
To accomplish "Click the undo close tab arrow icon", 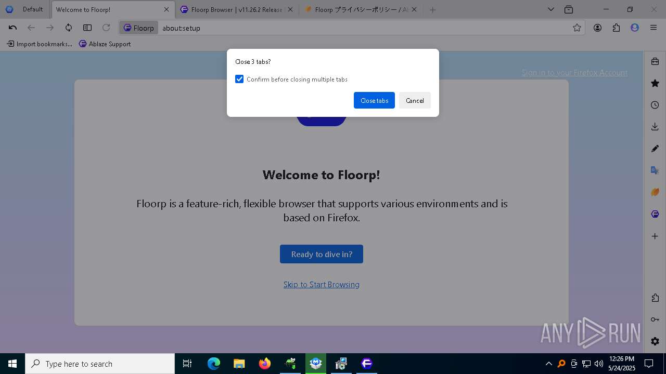I will coord(12,28).
